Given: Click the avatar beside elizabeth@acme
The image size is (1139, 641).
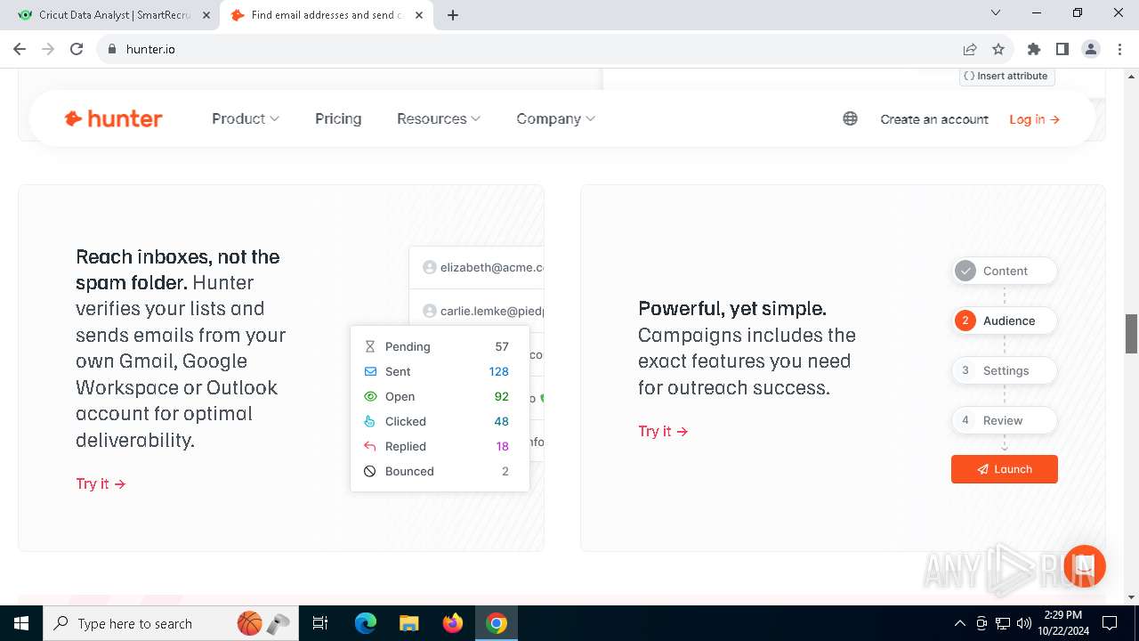Looking at the screenshot, I should (x=430, y=267).
